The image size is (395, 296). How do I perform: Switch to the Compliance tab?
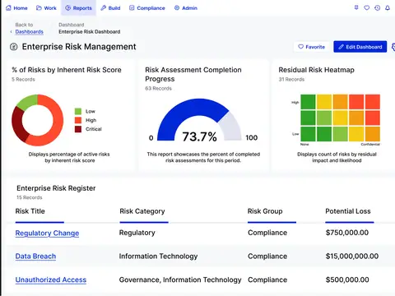tap(147, 8)
